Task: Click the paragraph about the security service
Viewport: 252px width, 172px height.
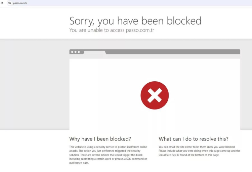Action: click(x=108, y=155)
